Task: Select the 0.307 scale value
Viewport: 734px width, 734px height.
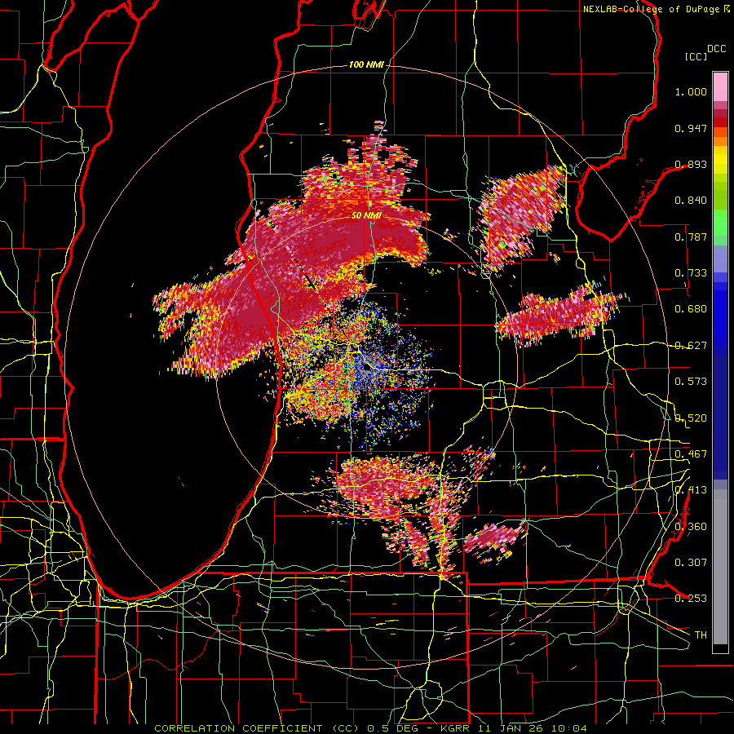Action: tap(691, 563)
